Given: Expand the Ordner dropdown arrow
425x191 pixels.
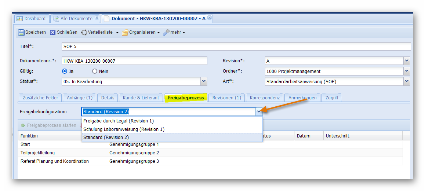Looking at the screenshot, I should point(406,71).
